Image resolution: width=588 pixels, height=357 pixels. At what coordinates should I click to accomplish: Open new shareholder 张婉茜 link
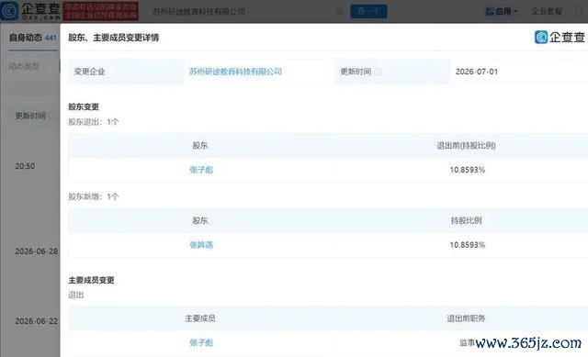(x=201, y=245)
